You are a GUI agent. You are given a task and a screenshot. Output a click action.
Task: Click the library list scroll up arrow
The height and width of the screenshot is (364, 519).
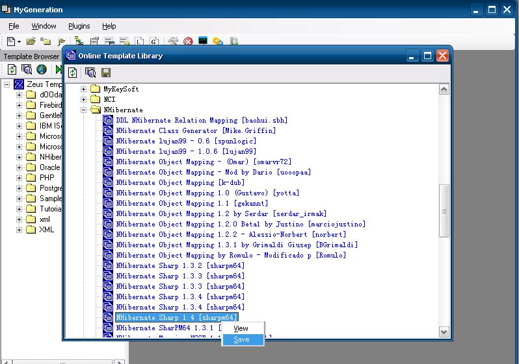[x=444, y=90]
